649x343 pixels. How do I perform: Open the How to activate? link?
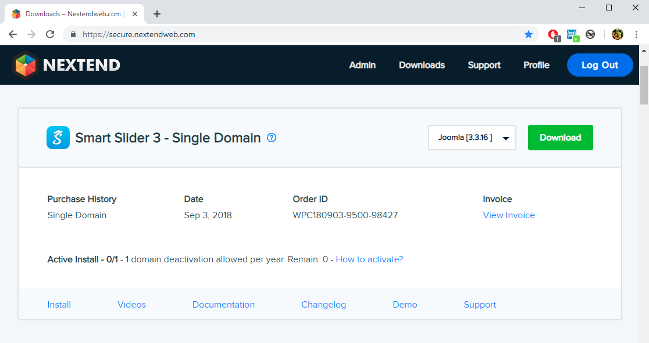point(369,259)
